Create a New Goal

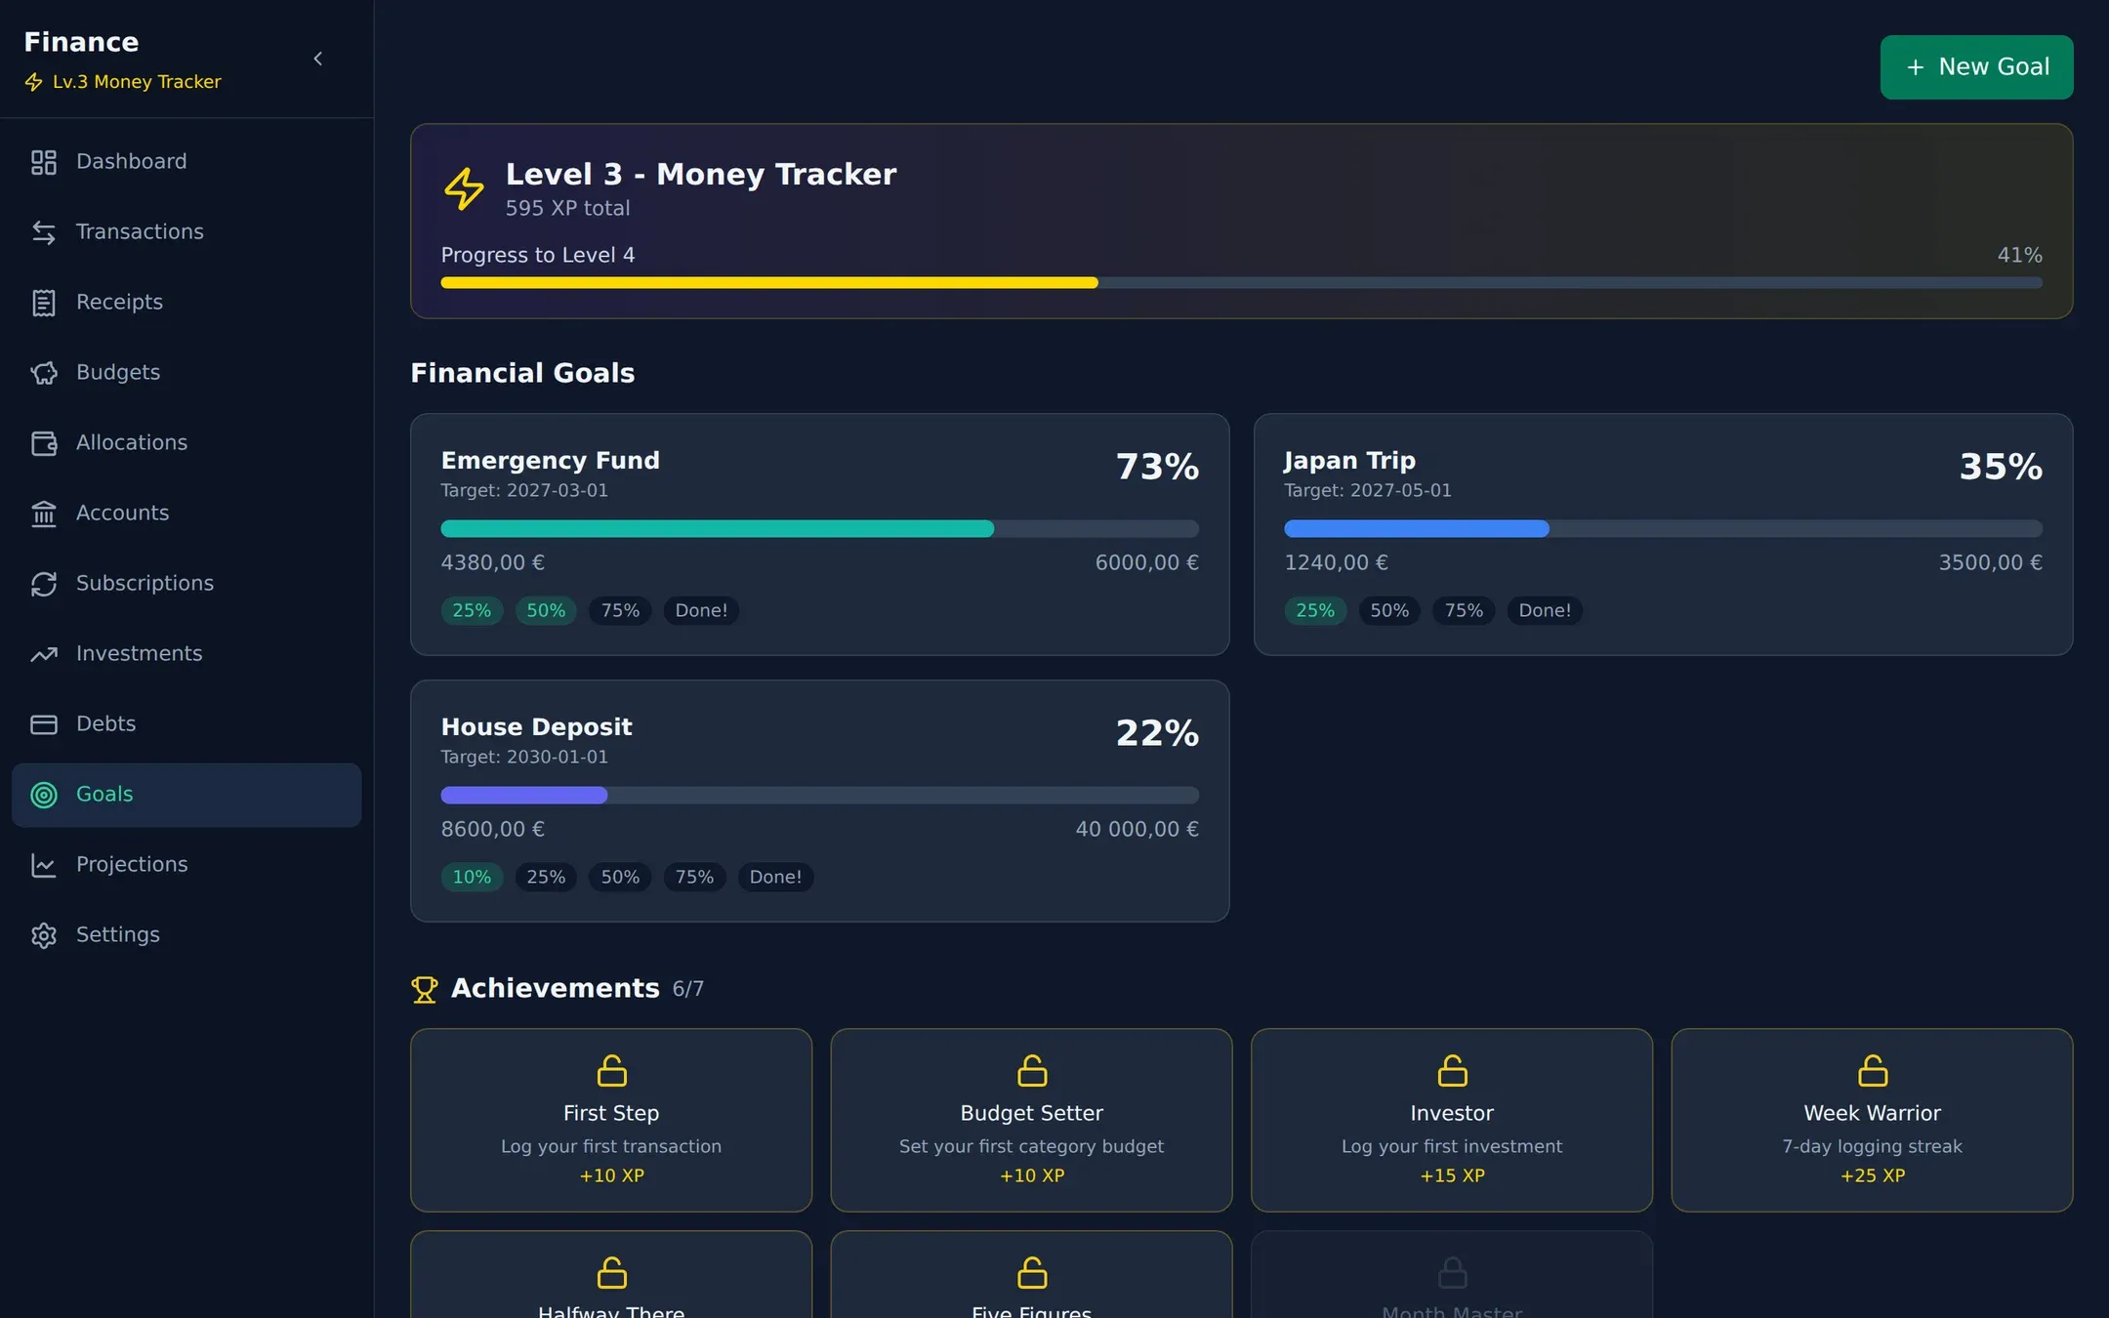1976,67
